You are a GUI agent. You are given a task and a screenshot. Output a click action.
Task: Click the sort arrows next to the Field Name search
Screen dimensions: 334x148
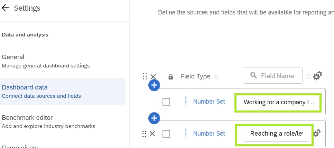coord(308,76)
